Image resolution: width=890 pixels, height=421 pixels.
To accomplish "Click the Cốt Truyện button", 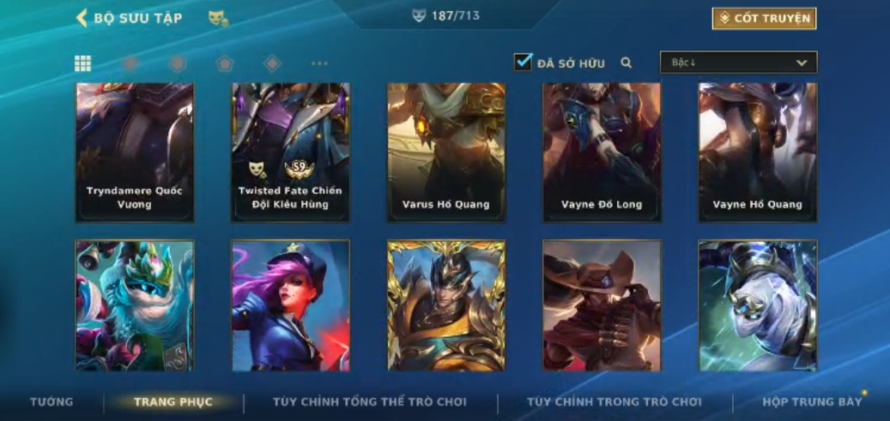I will click(x=764, y=19).
